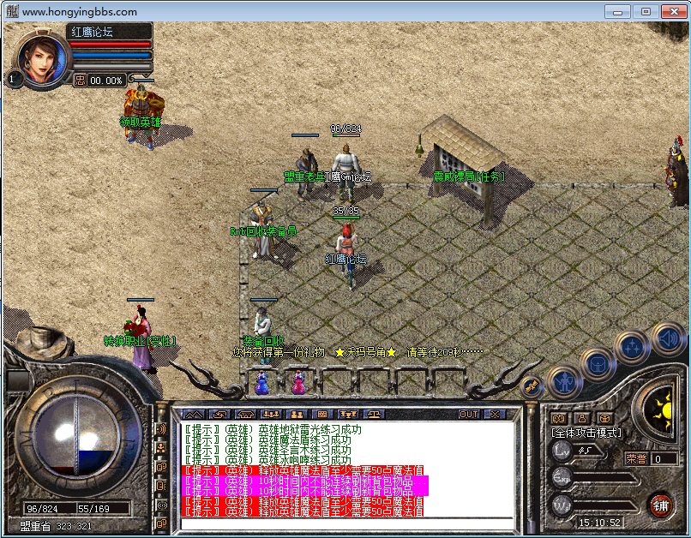Click the single-person icon above attack mode
The height and width of the screenshot is (538, 691).
pos(583,418)
